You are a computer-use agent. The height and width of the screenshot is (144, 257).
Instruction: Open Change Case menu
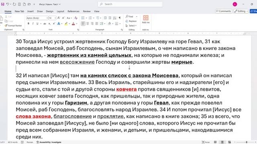click(x=69, y=18)
